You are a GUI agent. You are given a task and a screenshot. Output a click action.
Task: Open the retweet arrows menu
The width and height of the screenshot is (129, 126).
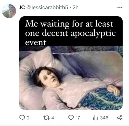click(x=46, y=118)
